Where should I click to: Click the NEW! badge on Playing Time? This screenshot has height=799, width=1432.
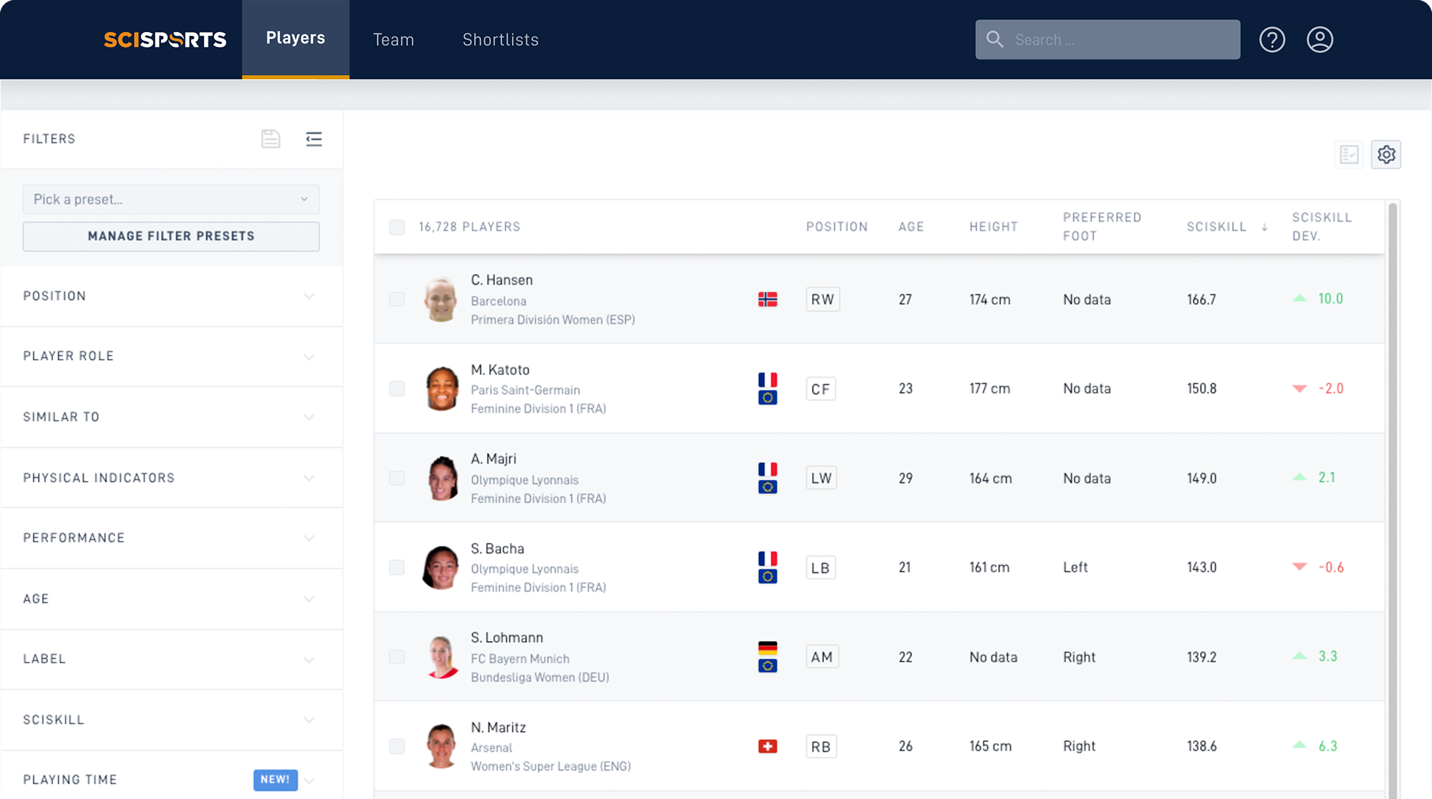pyautogui.click(x=275, y=780)
